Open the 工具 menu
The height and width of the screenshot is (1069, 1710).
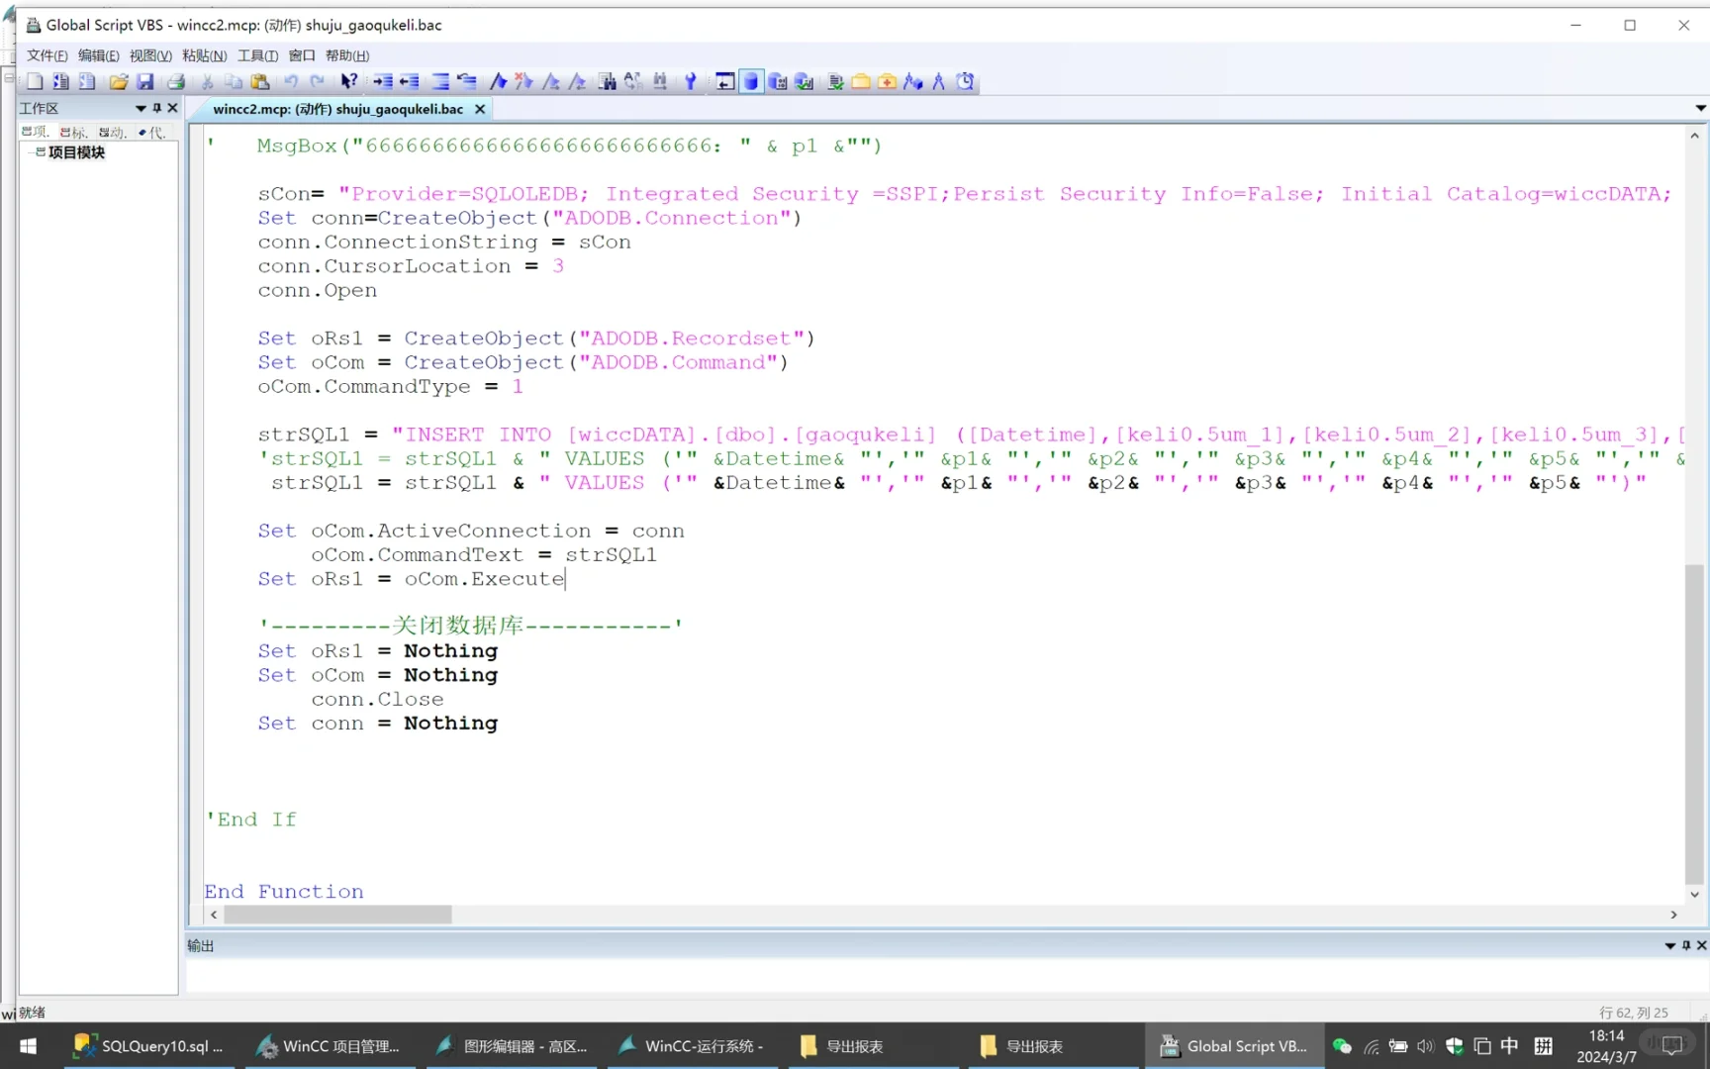pyautogui.click(x=257, y=55)
